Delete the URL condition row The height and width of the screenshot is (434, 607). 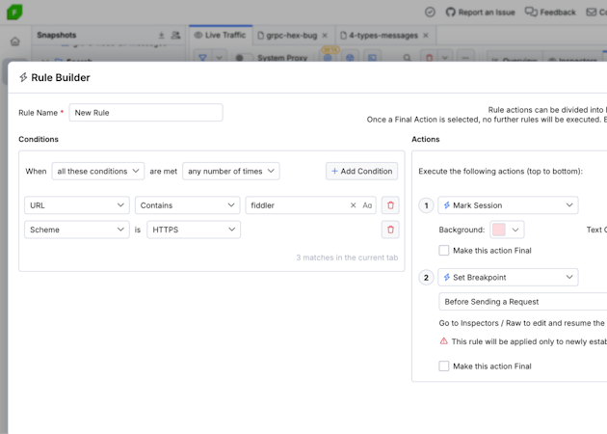click(x=390, y=205)
